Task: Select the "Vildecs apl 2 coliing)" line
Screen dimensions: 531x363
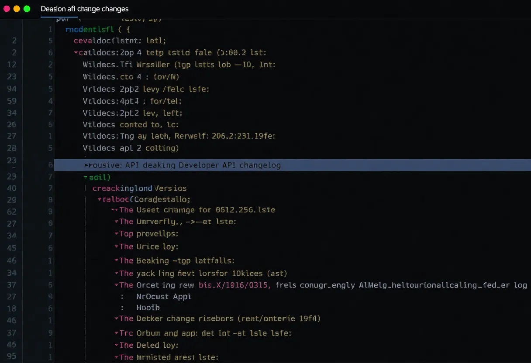Action: [x=131, y=148]
